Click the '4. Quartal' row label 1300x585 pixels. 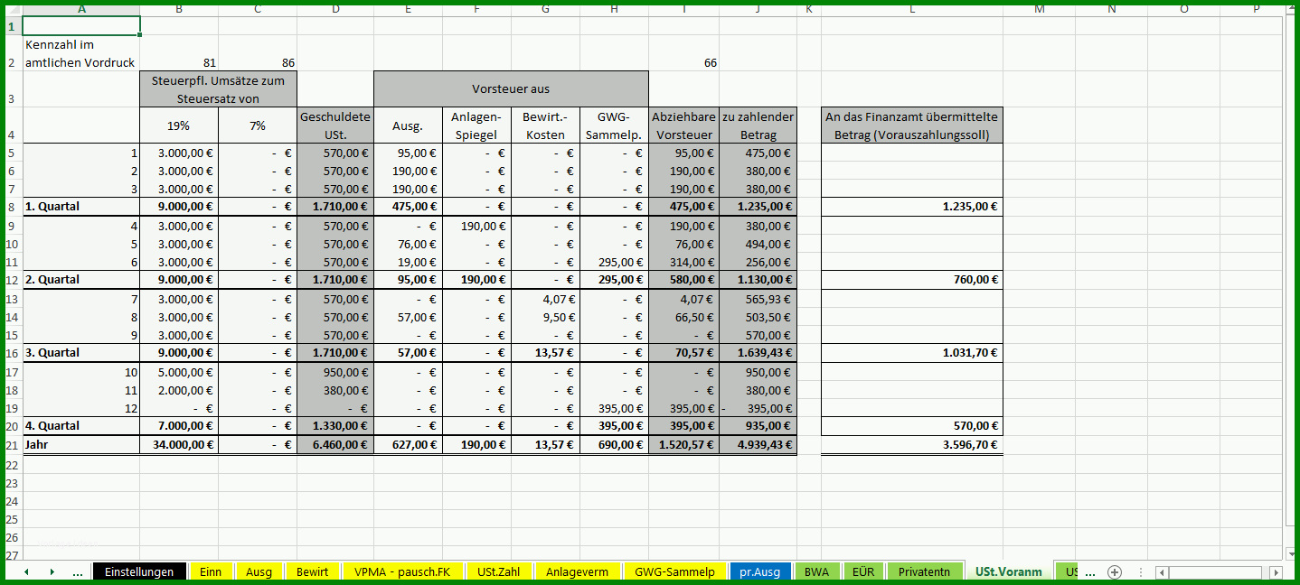[81, 426]
